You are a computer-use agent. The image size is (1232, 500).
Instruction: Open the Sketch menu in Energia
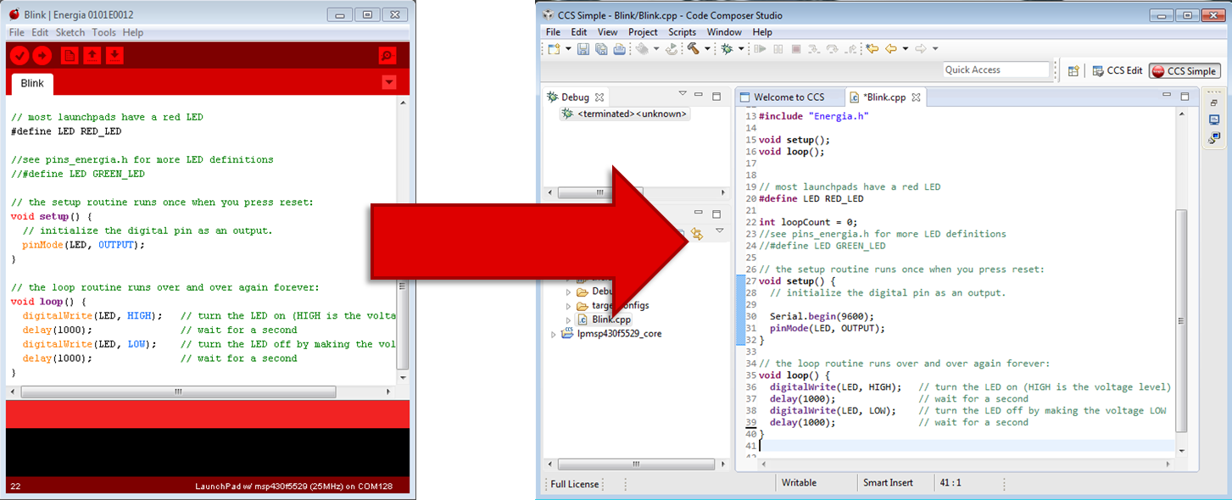point(70,32)
